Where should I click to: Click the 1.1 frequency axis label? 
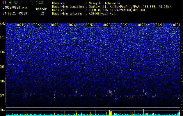3,38
